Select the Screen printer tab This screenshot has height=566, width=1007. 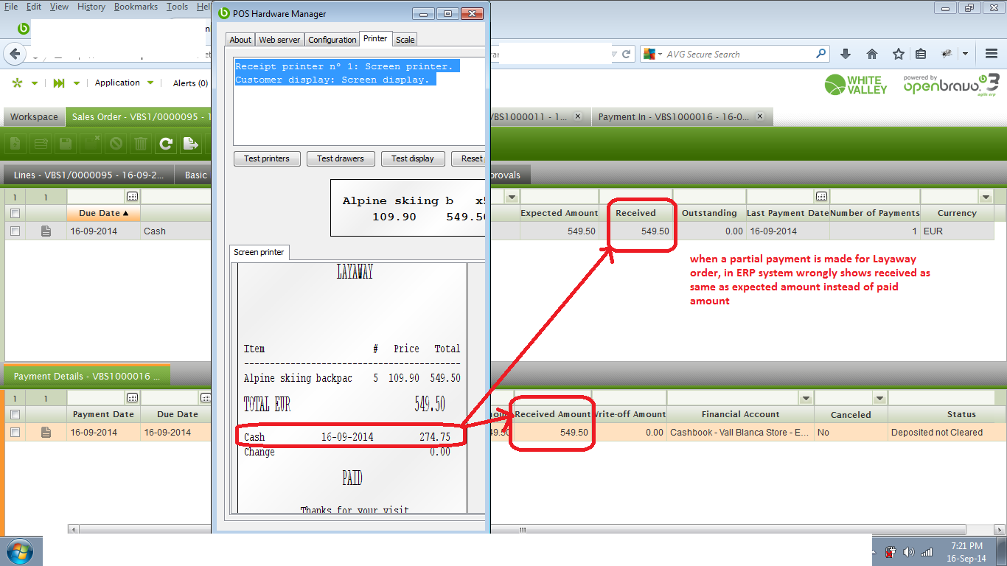pyautogui.click(x=259, y=252)
